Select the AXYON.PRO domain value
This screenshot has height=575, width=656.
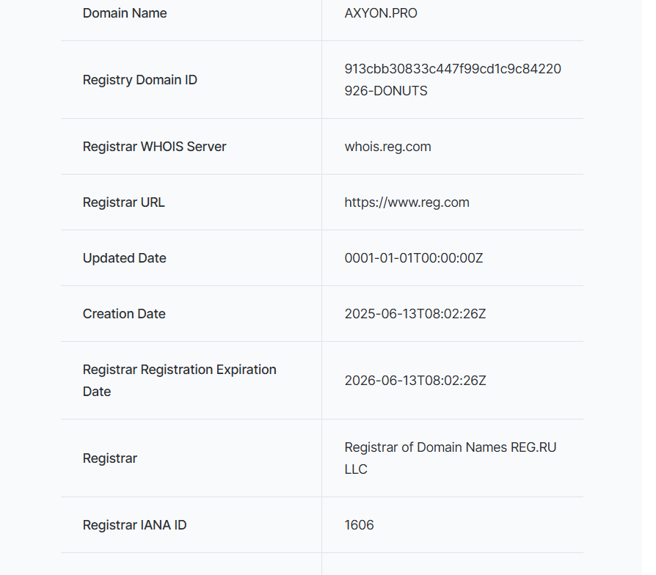tap(381, 13)
